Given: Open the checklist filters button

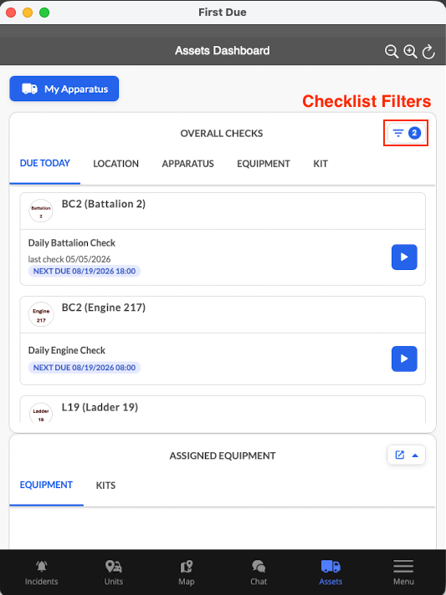Looking at the screenshot, I should tap(406, 133).
